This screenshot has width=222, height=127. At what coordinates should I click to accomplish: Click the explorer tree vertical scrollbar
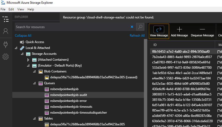(146, 82)
